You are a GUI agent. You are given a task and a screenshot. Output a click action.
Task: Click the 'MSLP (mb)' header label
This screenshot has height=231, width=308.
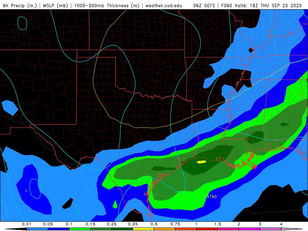55,5
